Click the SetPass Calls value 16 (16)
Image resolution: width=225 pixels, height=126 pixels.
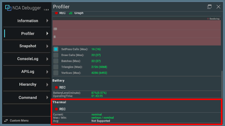pos(96,49)
